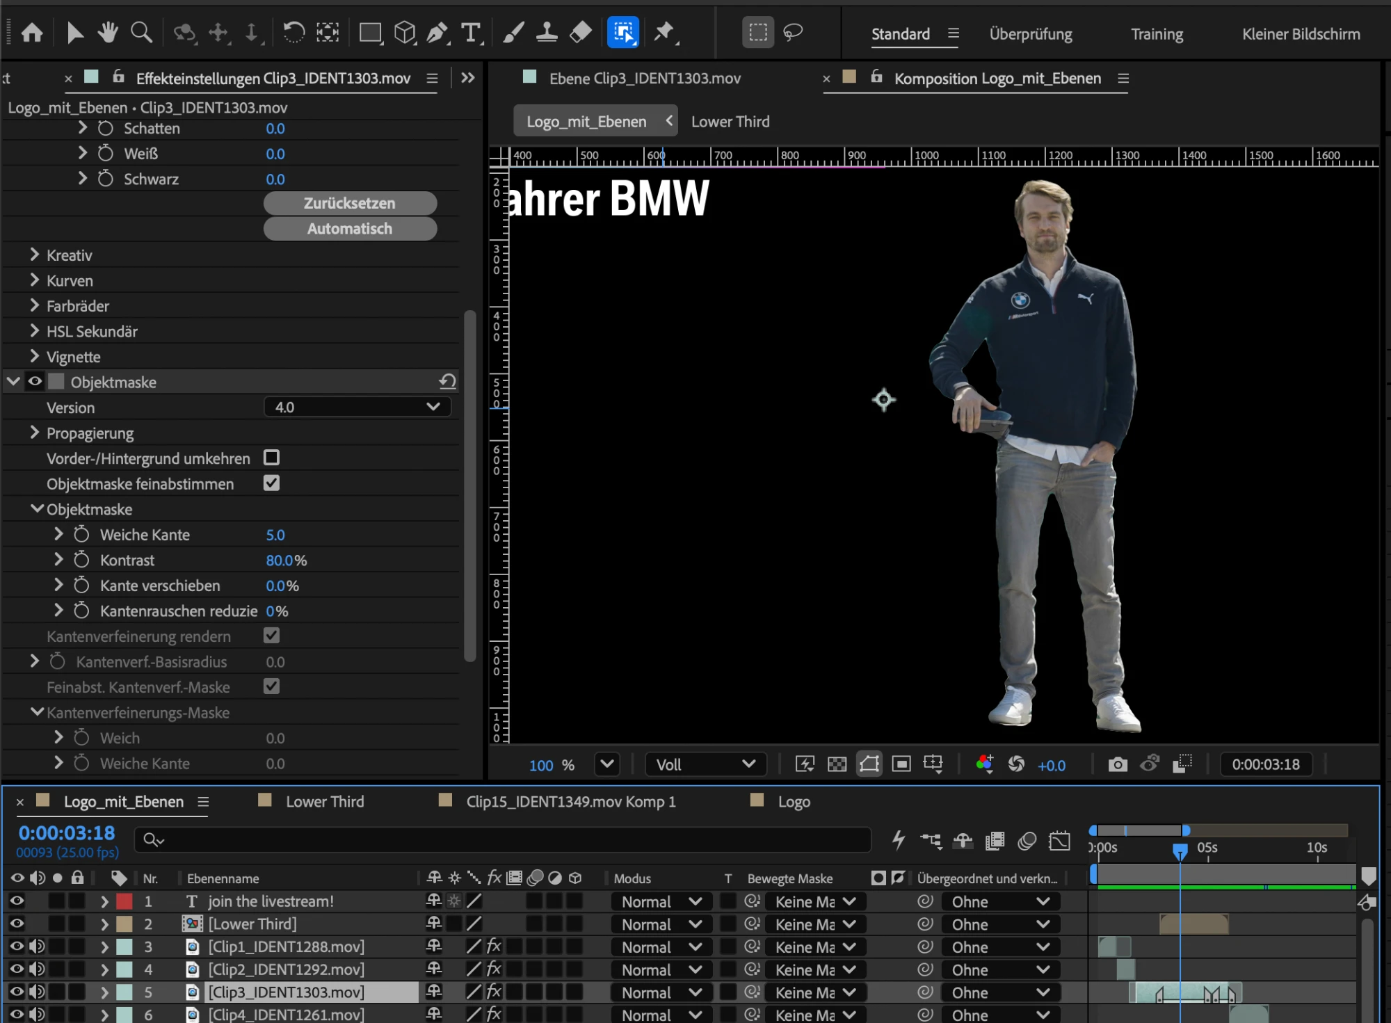Switch to the Training workspace

[x=1157, y=34]
